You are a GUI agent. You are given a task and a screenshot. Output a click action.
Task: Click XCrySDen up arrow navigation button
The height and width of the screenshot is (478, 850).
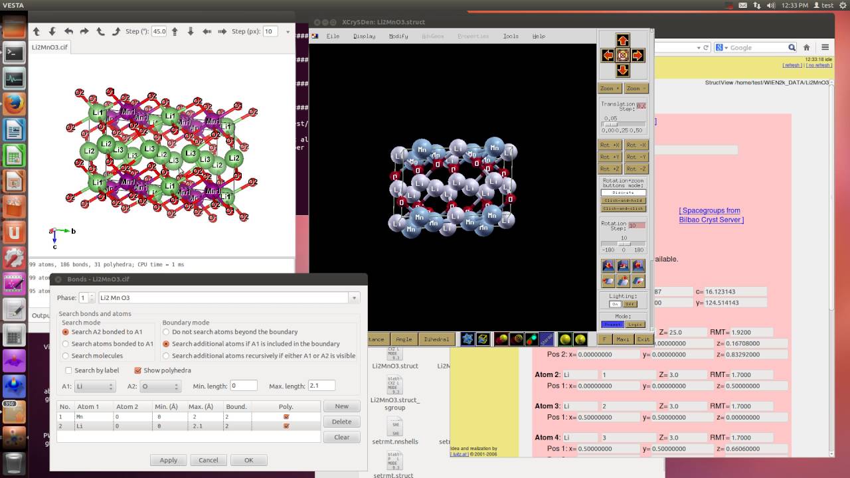(x=622, y=40)
